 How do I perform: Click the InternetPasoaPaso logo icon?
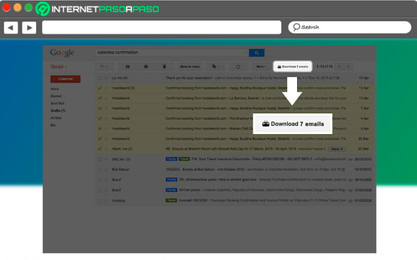pos(42,9)
